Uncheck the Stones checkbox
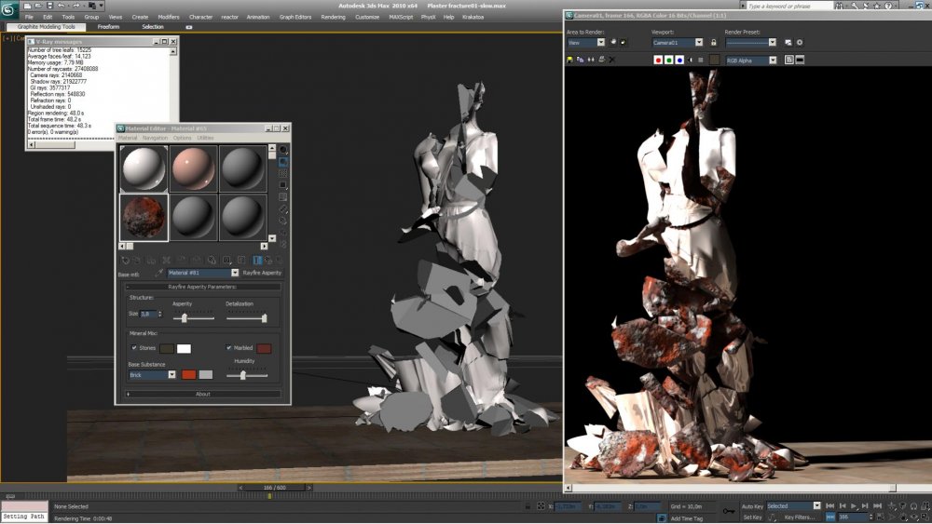This screenshot has width=932, height=524. pos(134,348)
